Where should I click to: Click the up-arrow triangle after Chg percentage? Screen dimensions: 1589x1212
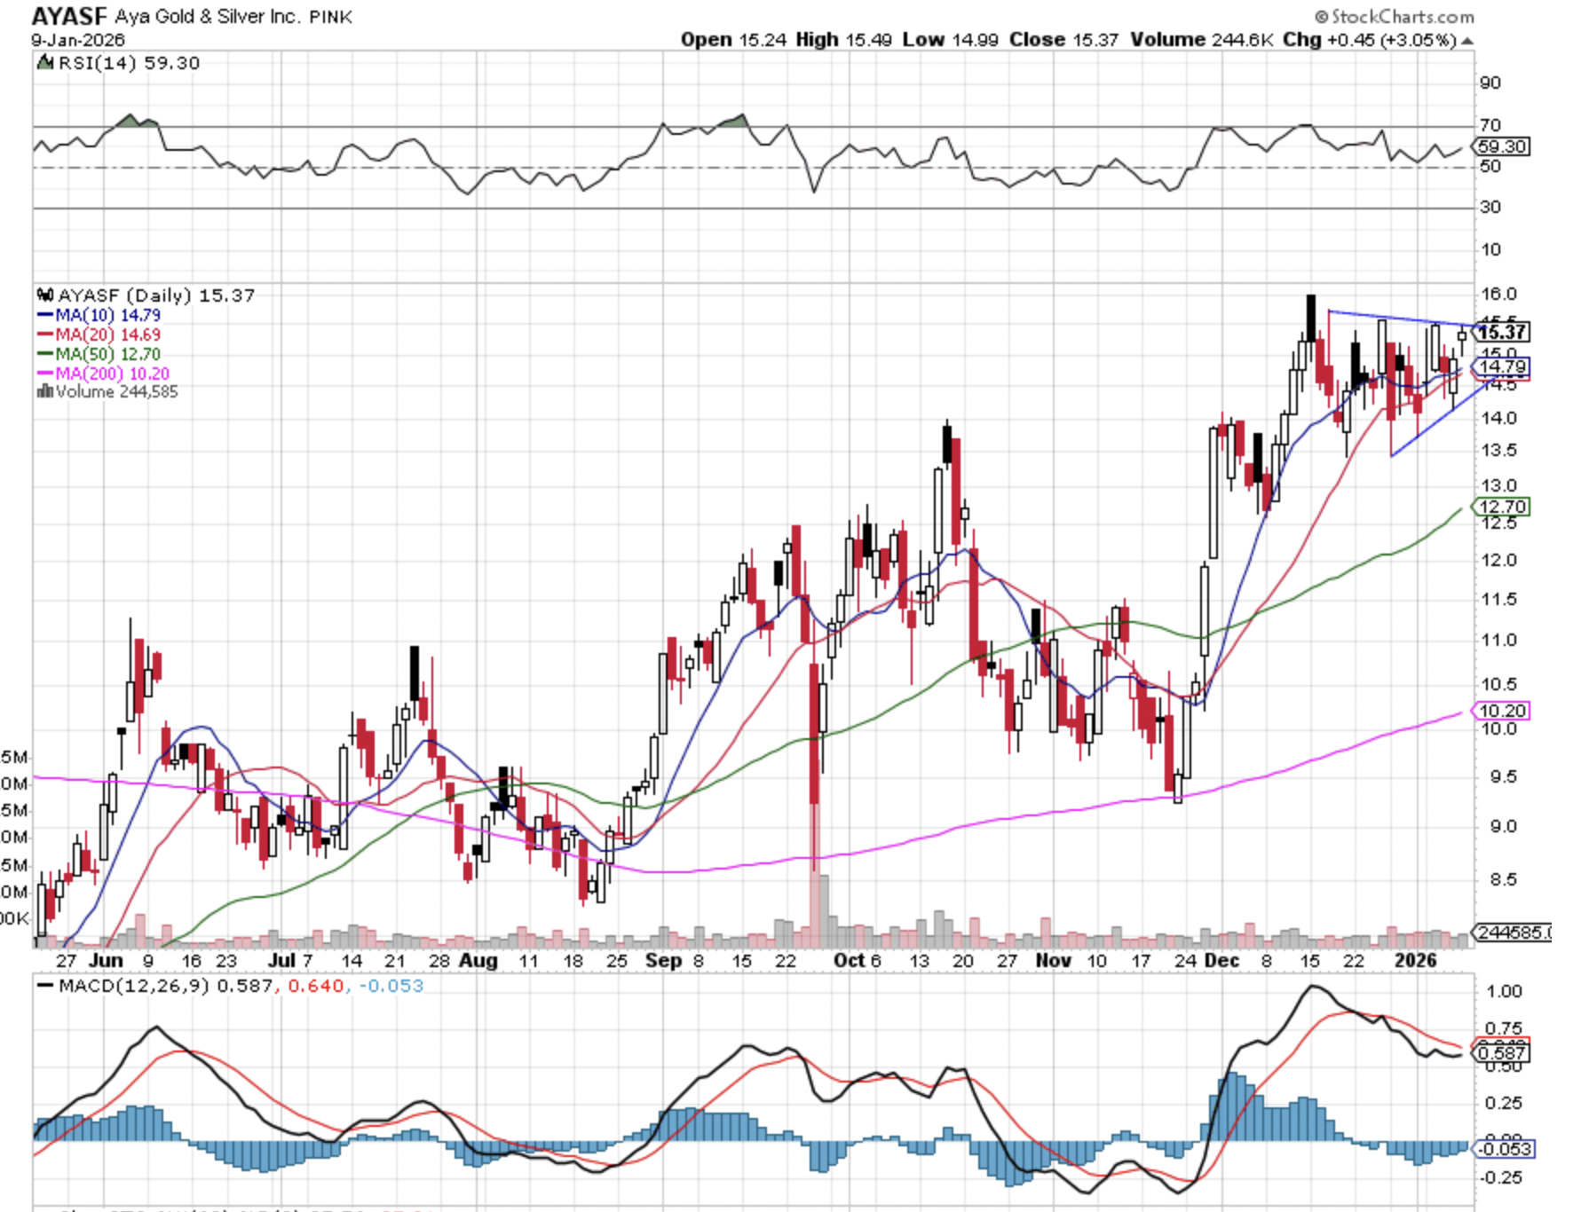pyautogui.click(x=1467, y=41)
